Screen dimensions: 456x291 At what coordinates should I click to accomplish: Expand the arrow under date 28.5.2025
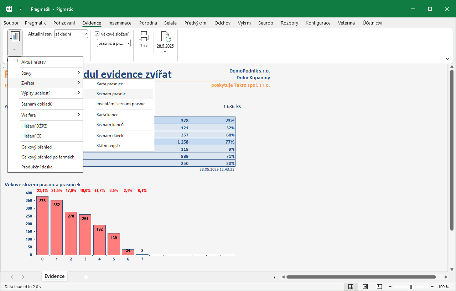(165, 52)
